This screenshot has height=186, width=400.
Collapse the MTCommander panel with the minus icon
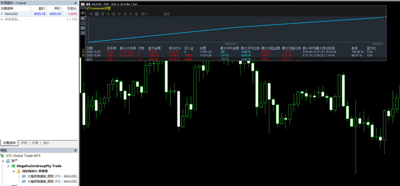pos(82,7)
